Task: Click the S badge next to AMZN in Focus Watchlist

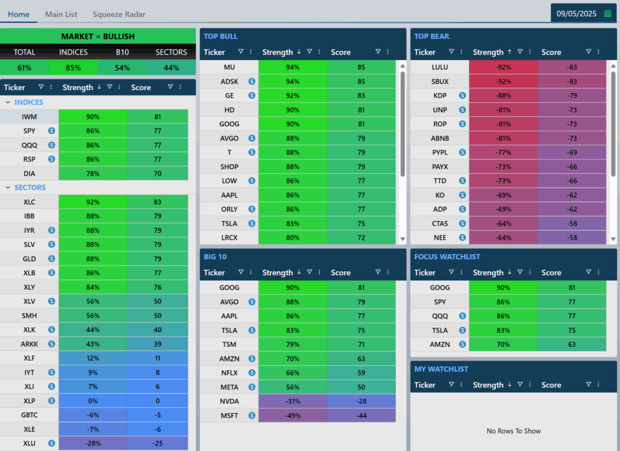Action: [x=462, y=344]
